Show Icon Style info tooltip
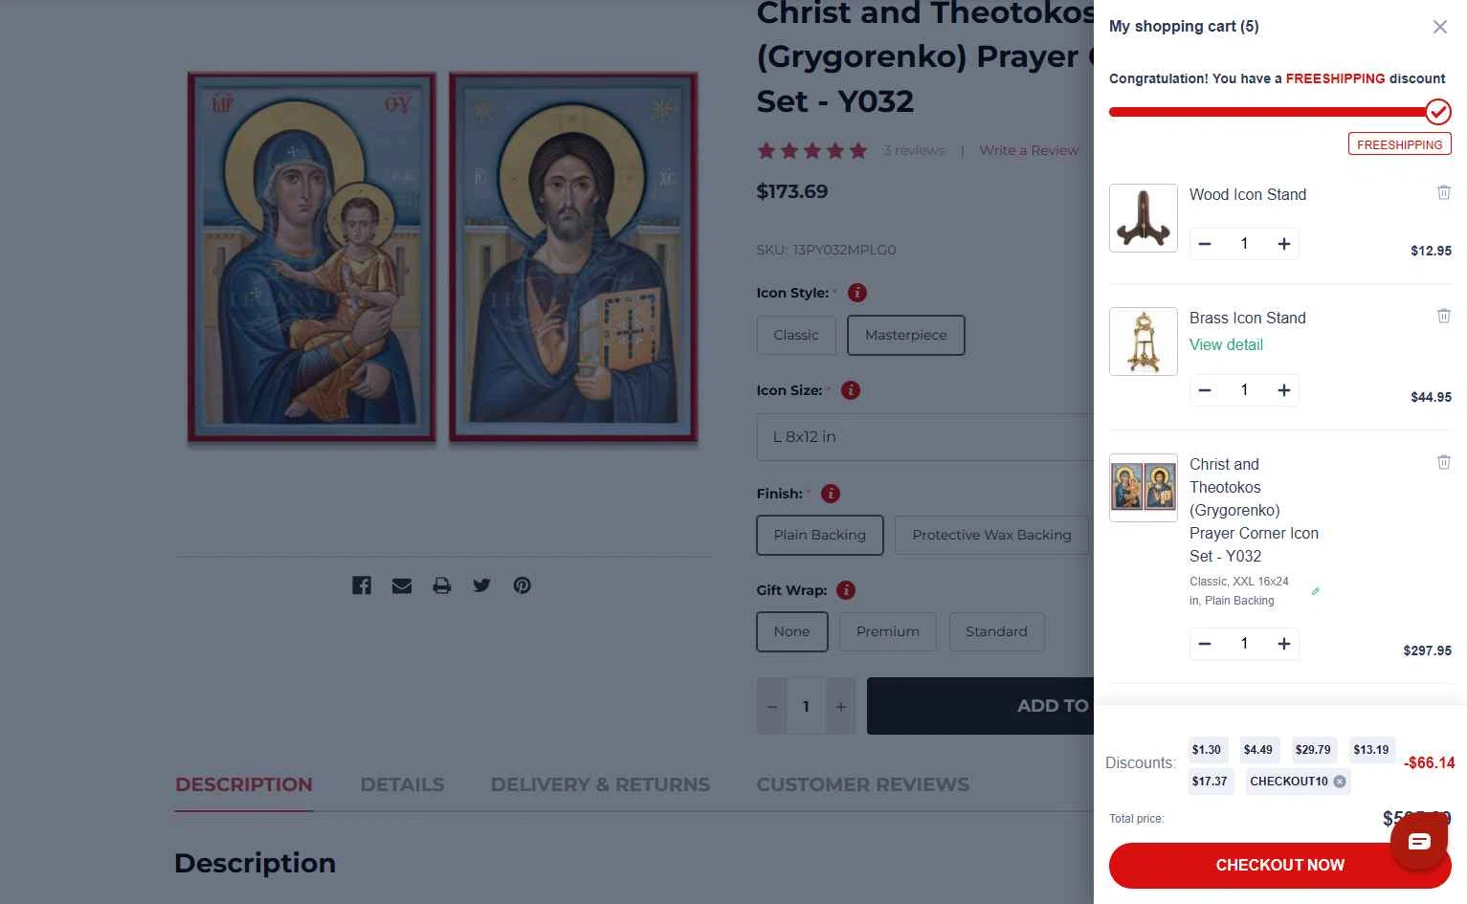Image resolution: width=1467 pixels, height=904 pixels. [857, 293]
